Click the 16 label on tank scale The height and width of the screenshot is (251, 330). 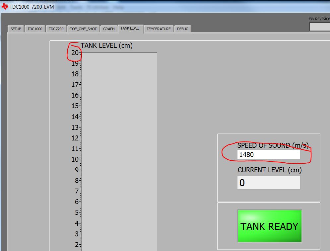(x=75, y=95)
